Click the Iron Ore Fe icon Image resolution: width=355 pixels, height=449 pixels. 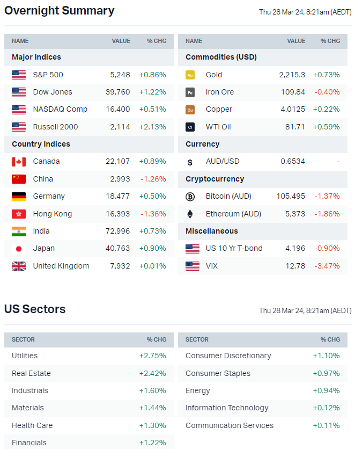click(190, 92)
